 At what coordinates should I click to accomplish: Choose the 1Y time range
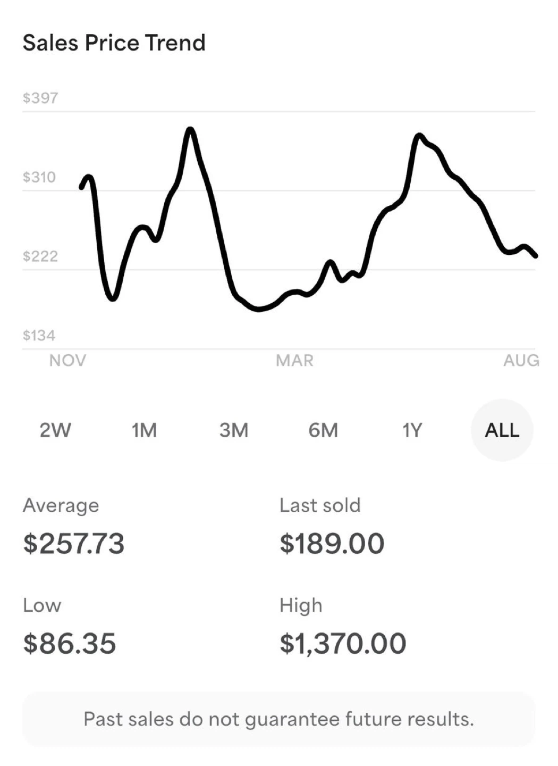pyautogui.click(x=412, y=430)
